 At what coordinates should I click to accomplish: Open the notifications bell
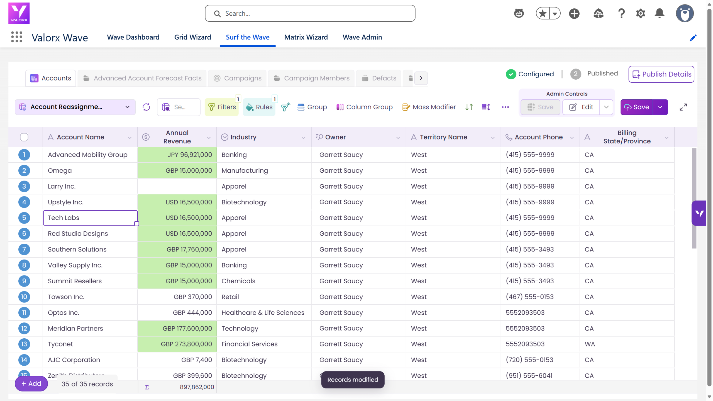tap(660, 13)
